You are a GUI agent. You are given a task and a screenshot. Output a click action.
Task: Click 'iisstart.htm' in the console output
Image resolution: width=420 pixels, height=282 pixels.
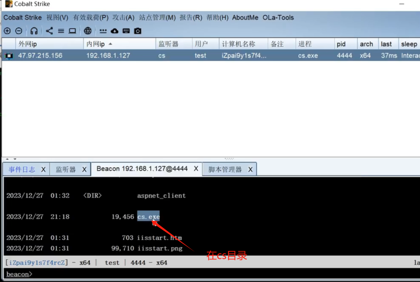[x=160, y=238]
